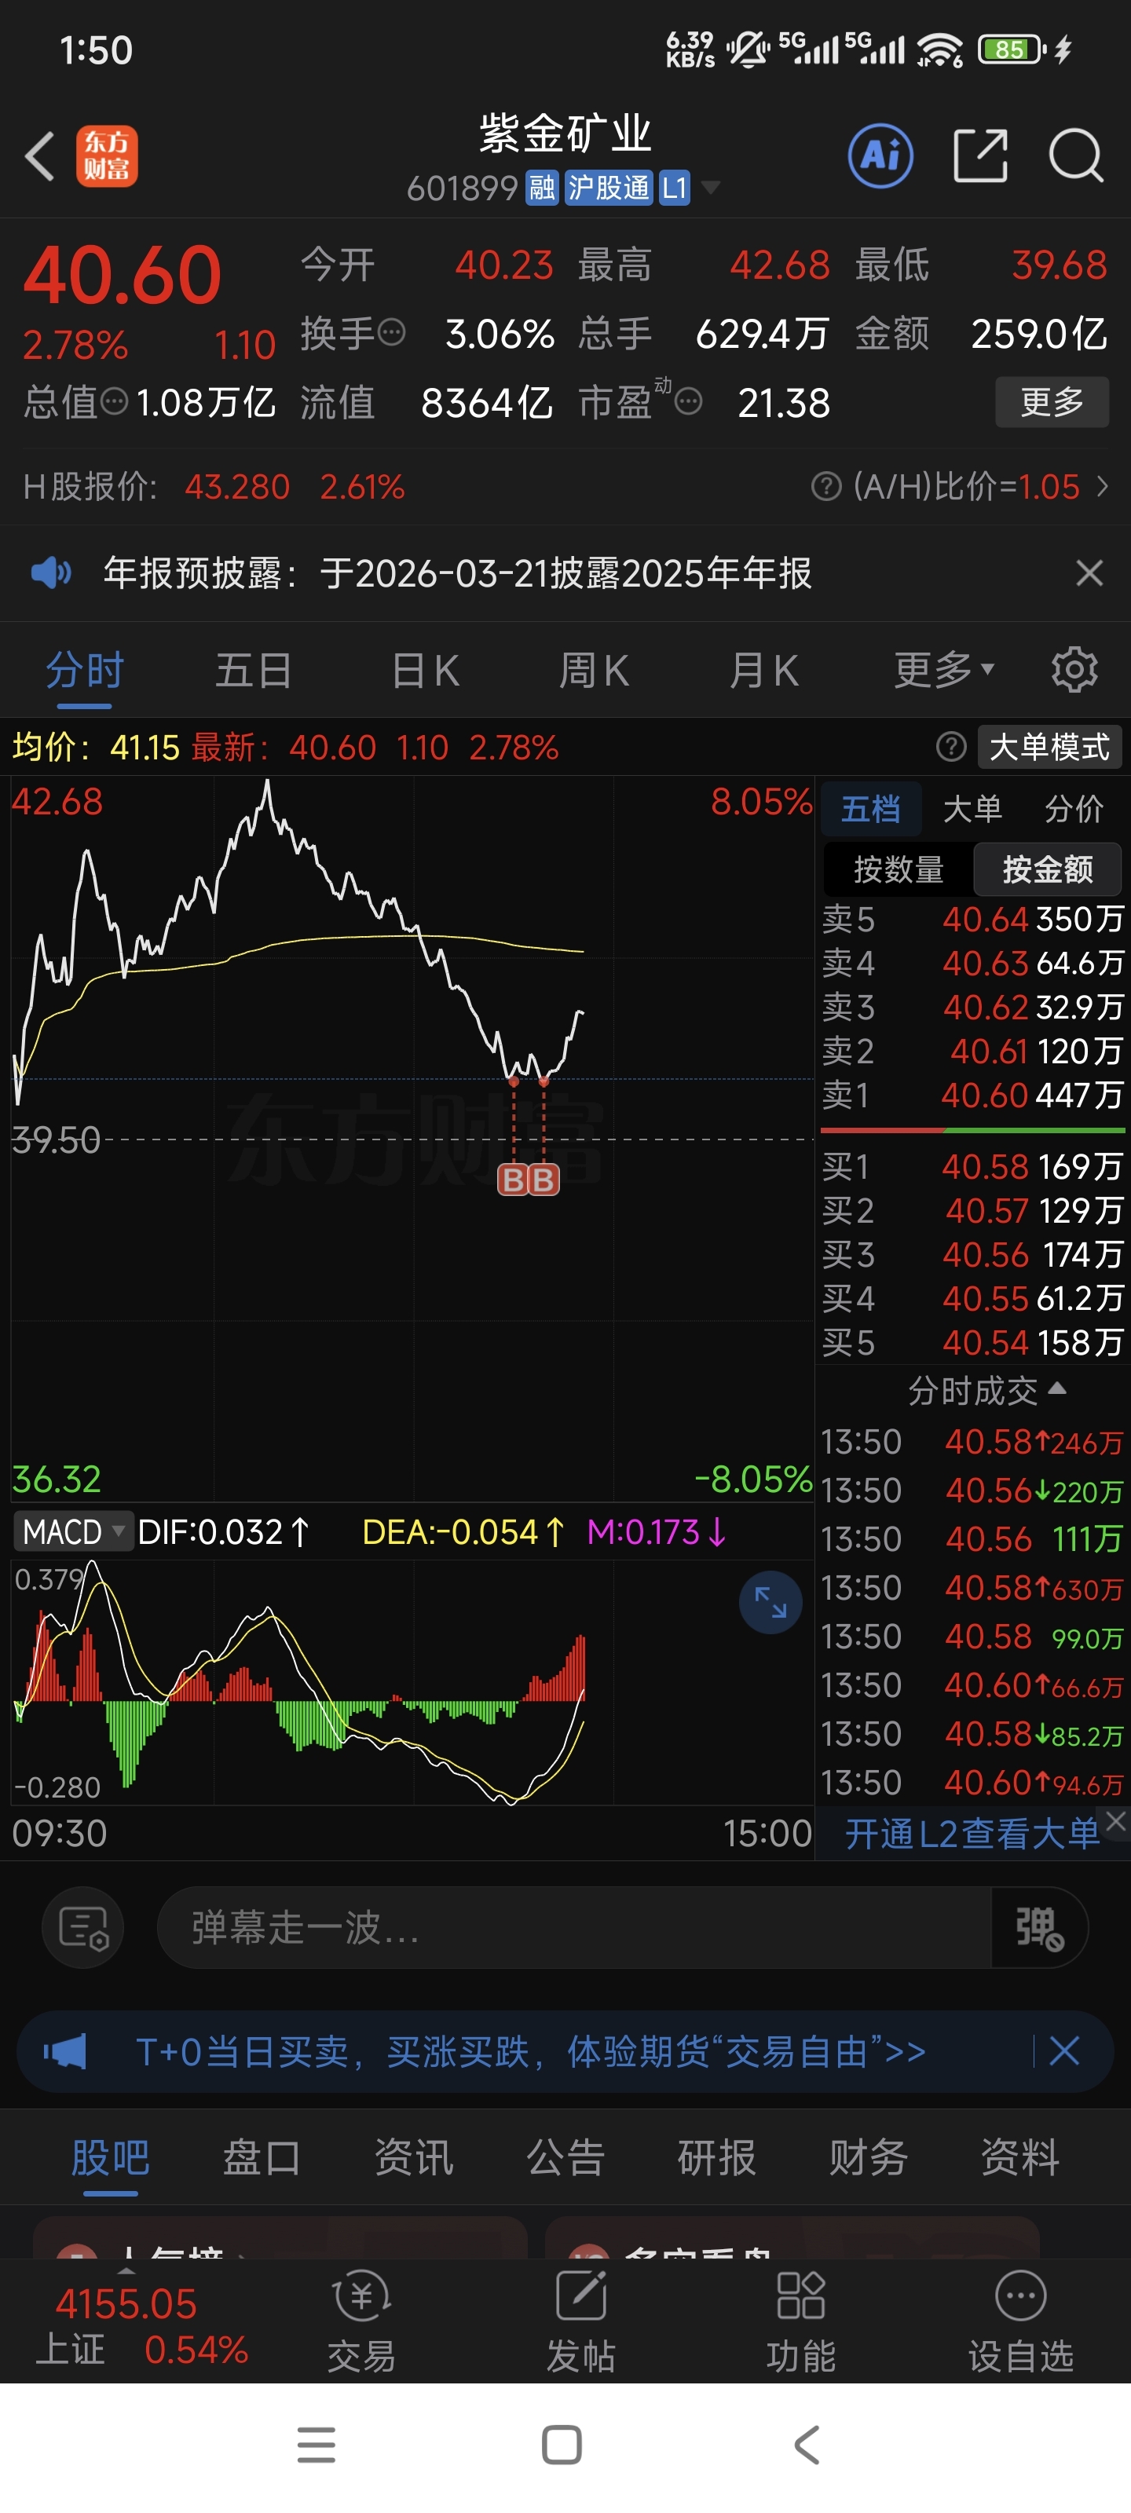
Task: Tap the BB trade markers on chart
Action: [528, 1180]
